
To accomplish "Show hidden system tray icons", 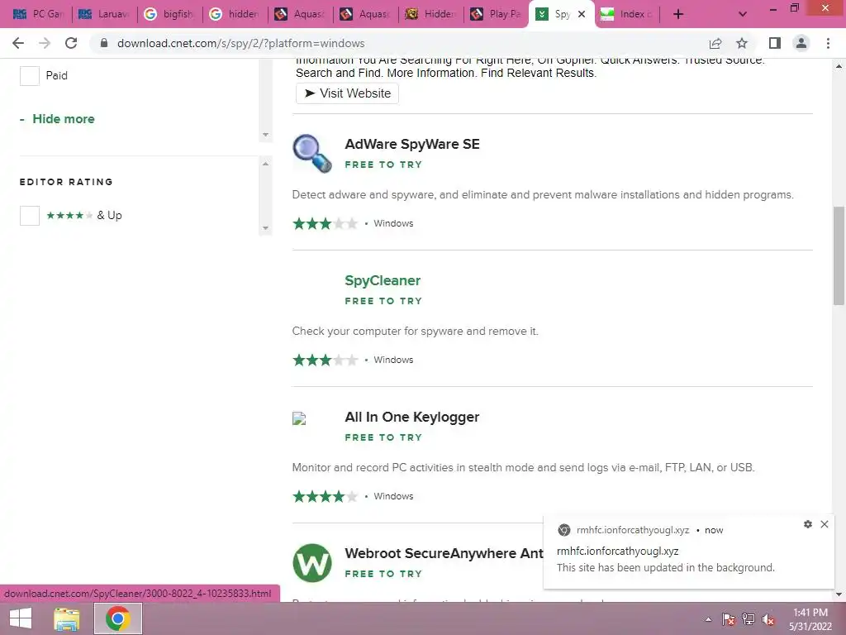I will pos(708,619).
